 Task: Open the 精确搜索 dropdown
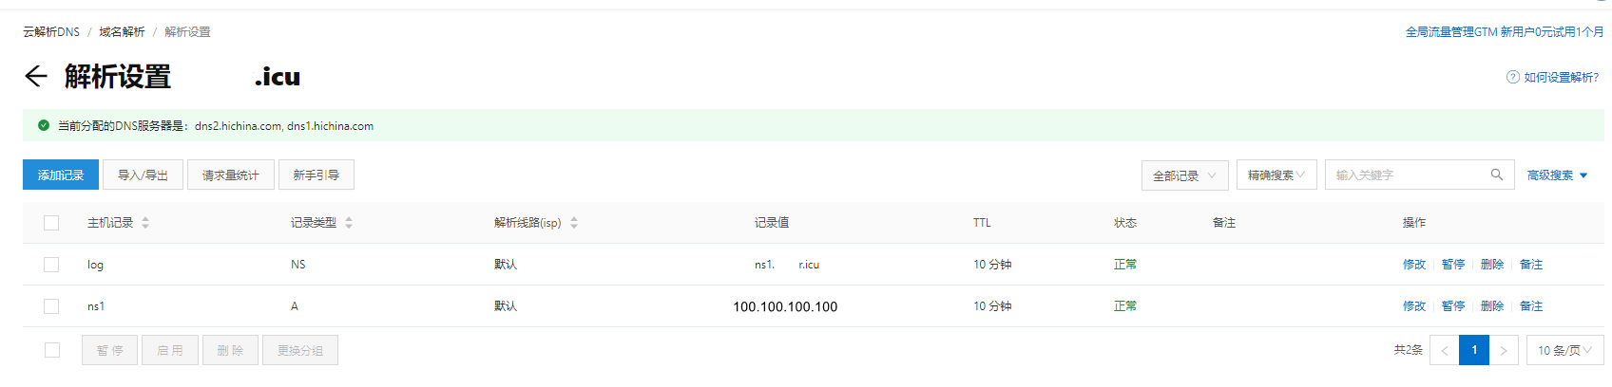(x=1276, y=175)
